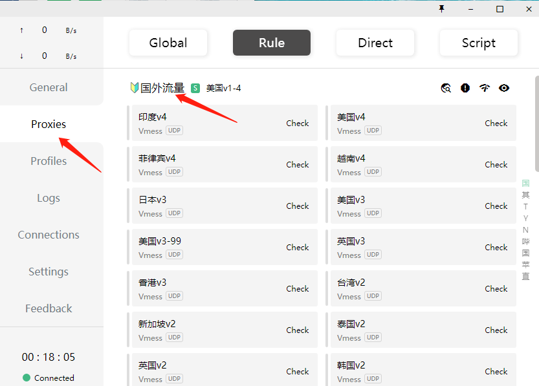Go to the Connections tab

(x=49, y=235)
